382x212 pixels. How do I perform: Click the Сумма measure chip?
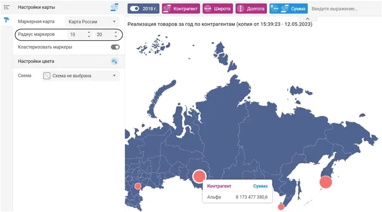point(288,9)
